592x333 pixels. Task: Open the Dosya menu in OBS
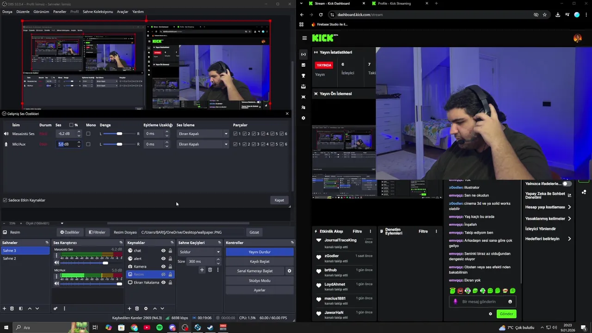[7, 12]
